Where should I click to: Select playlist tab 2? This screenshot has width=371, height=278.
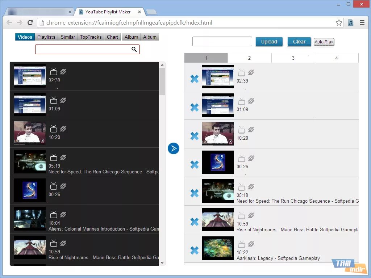click(249, 58)
